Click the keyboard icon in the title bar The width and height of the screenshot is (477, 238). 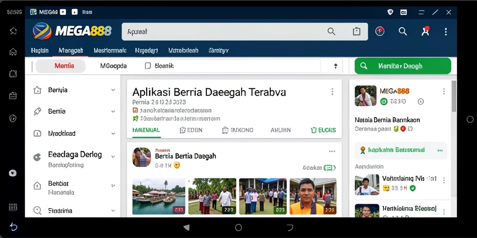coord(404,12)
